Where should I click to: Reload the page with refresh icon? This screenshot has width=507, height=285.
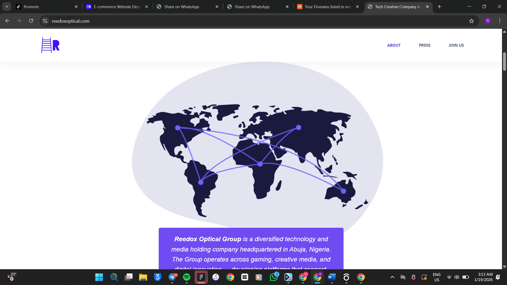coord(31,21)
